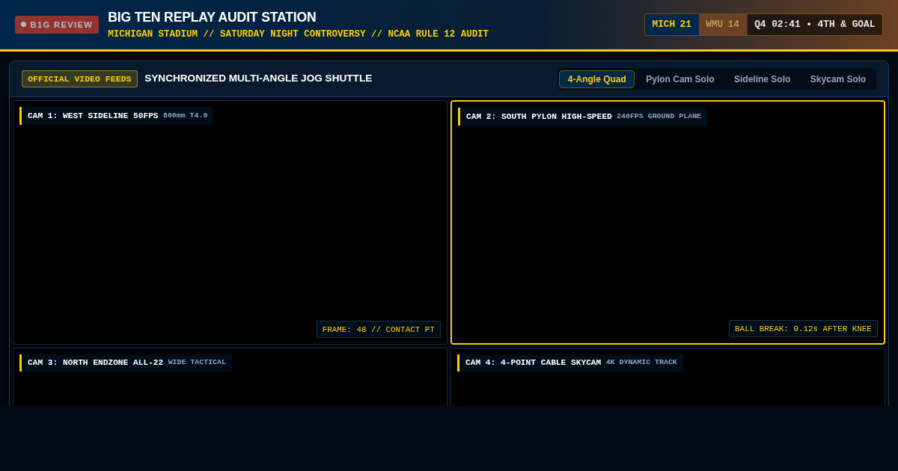Image resolution: width=898 pixels, height=471 pixels.
Task: Click the MICH 21 score box
Action: (x=672, y=25)
